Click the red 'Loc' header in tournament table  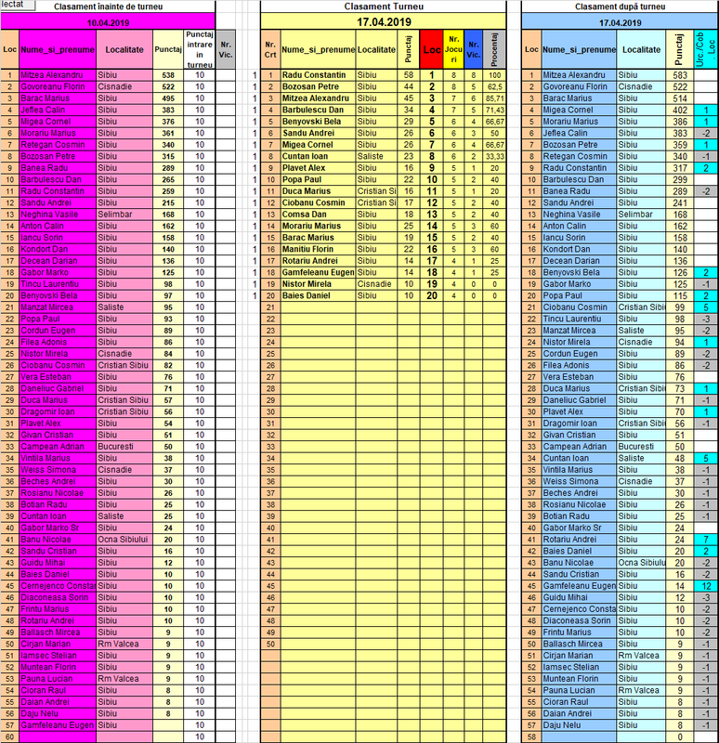(431, 49)
